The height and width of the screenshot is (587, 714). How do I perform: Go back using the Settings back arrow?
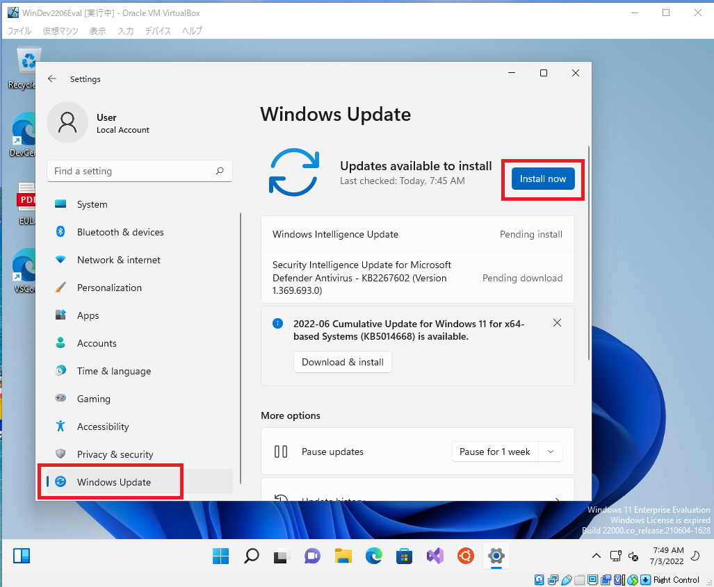[52, 78]
